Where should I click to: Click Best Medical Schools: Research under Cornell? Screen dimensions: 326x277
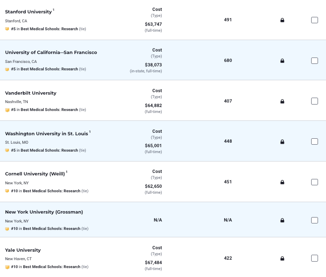pyautogui.click(x=52, y=191)
